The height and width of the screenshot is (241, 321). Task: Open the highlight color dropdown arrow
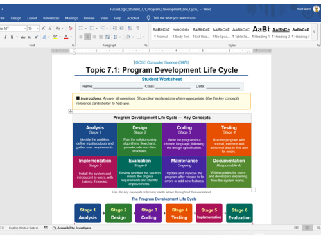coord(60,37)
